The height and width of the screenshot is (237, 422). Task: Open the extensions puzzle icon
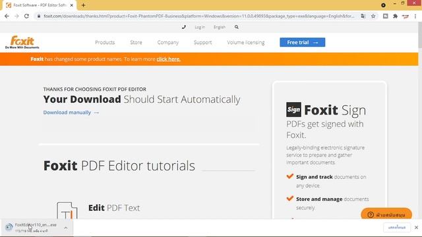395,16
